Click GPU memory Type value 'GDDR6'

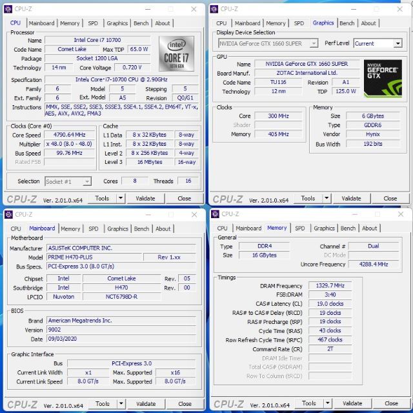coord(373,125)
